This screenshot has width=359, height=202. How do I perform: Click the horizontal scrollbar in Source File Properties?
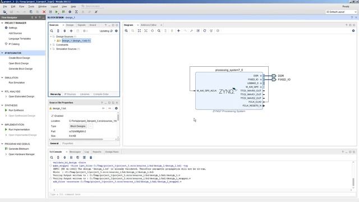pyautogui.click(x=77, y=139)
